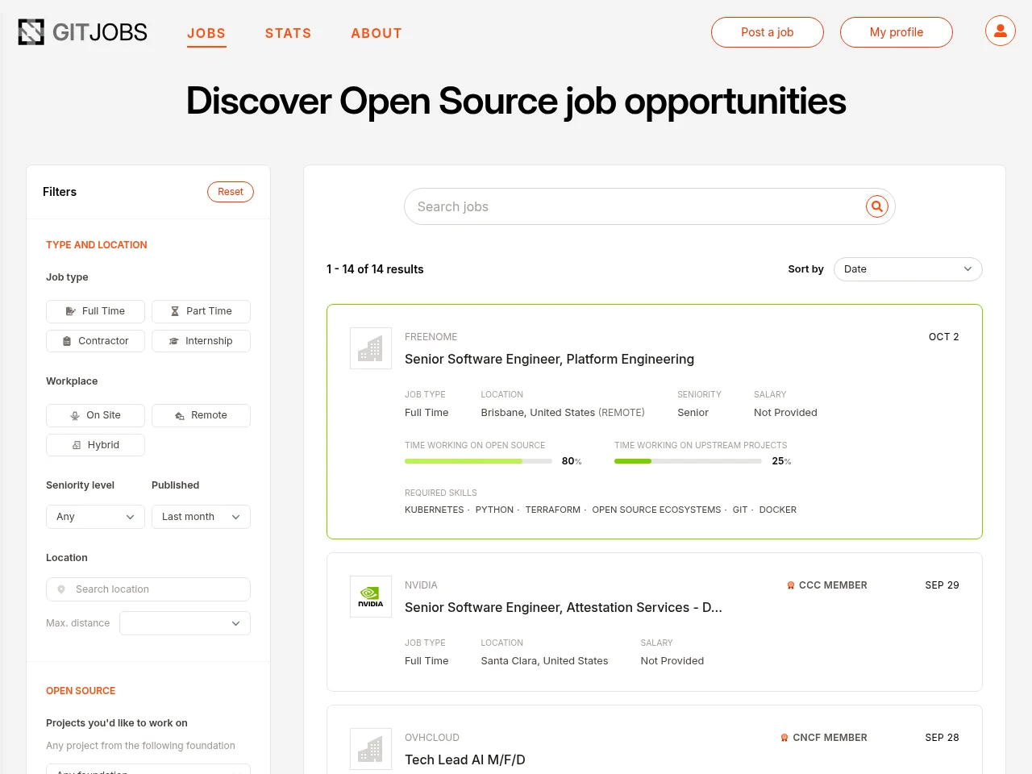Open the ABOUT navigation tab
1032x774 pixels.
[377, 33]
